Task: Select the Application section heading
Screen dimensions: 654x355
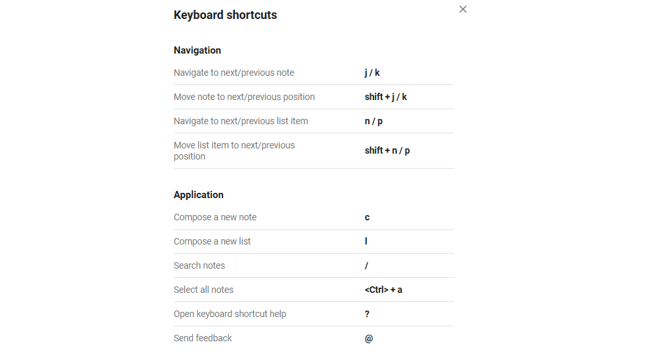Action: tap(198, 195)
